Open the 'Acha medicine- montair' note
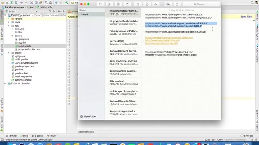Screen dimensions: 259x145 (123, 62)
